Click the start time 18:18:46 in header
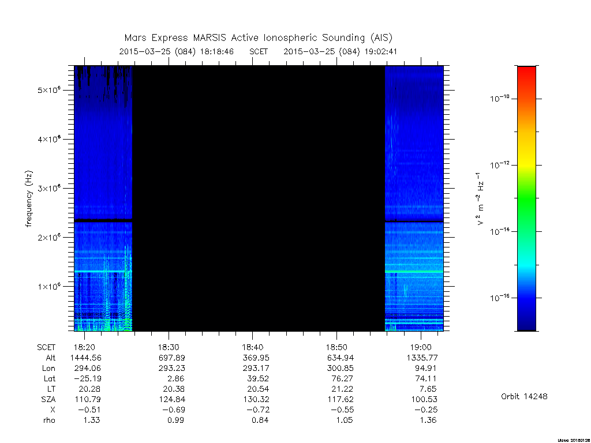The width and height of the screenshot is (591, 443). point(217,51)
